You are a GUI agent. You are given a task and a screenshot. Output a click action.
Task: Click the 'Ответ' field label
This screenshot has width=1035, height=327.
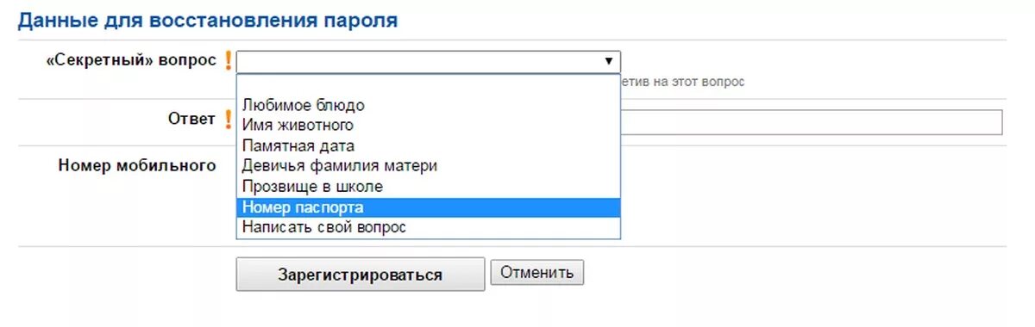pyautogui.click(x=191, y=120)
